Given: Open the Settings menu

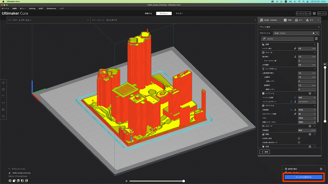Looking at the screenshot, I should pos(32,8).
